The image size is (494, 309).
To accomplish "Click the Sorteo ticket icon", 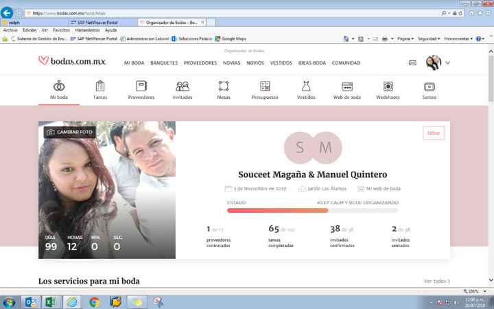I will click(x=429, y=87).
